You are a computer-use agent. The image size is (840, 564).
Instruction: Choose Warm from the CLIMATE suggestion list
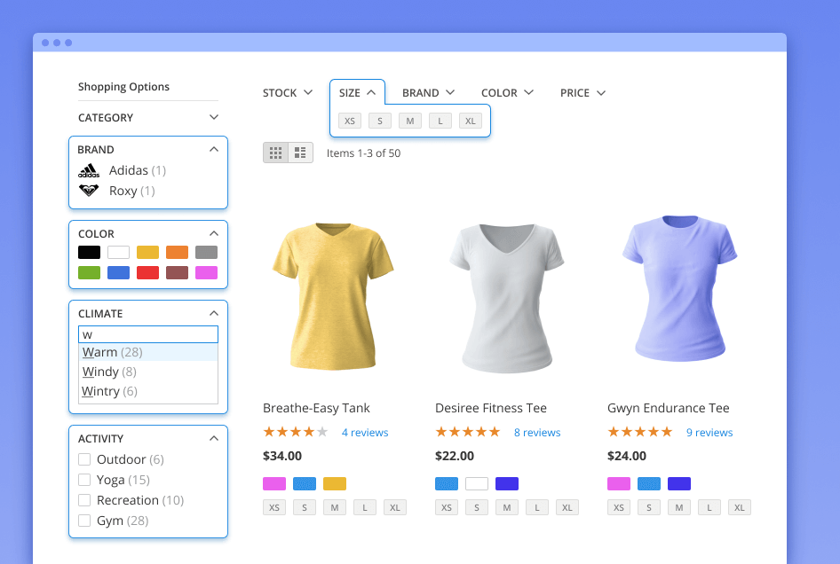[x=113, y=351]
